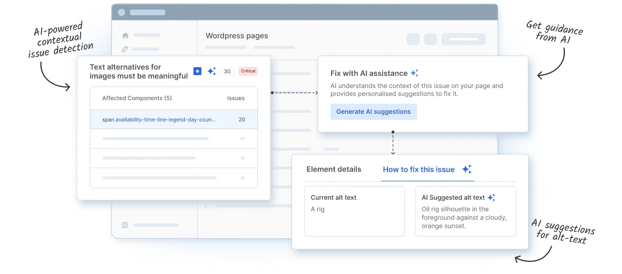
Task: Click the Issues column header
Action: pos(236,98)
